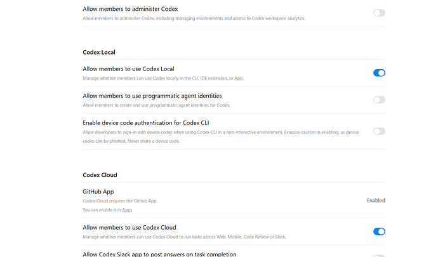Image resolution: width=438 pixels, height=257 pixels.
Task: Open the Apps link under GitHub App
Action: tap(127, 210)
